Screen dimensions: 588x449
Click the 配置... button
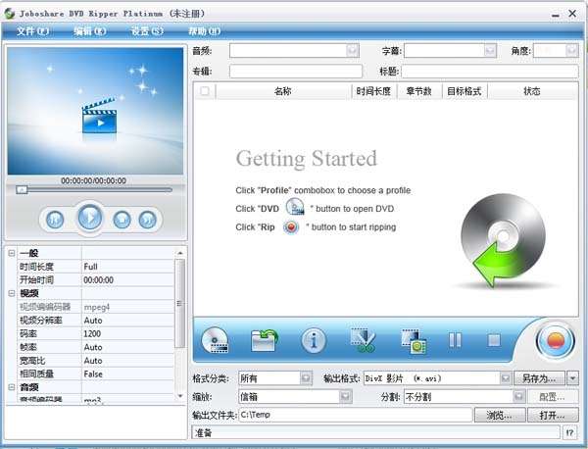[x=553, y=396]
